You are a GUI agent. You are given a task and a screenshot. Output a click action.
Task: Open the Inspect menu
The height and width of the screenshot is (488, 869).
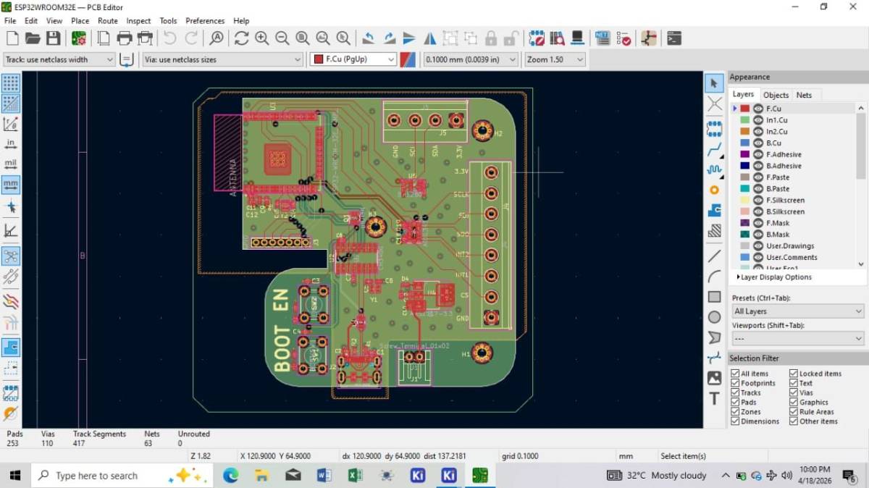point(138,21)
